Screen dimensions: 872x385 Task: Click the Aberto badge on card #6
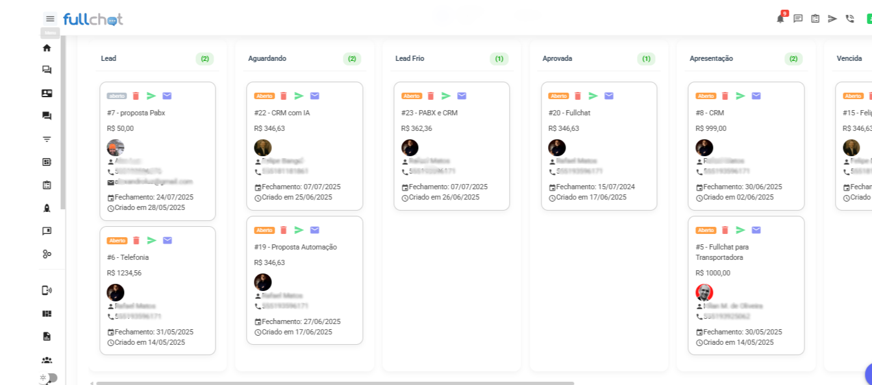[x=117, y=240]
